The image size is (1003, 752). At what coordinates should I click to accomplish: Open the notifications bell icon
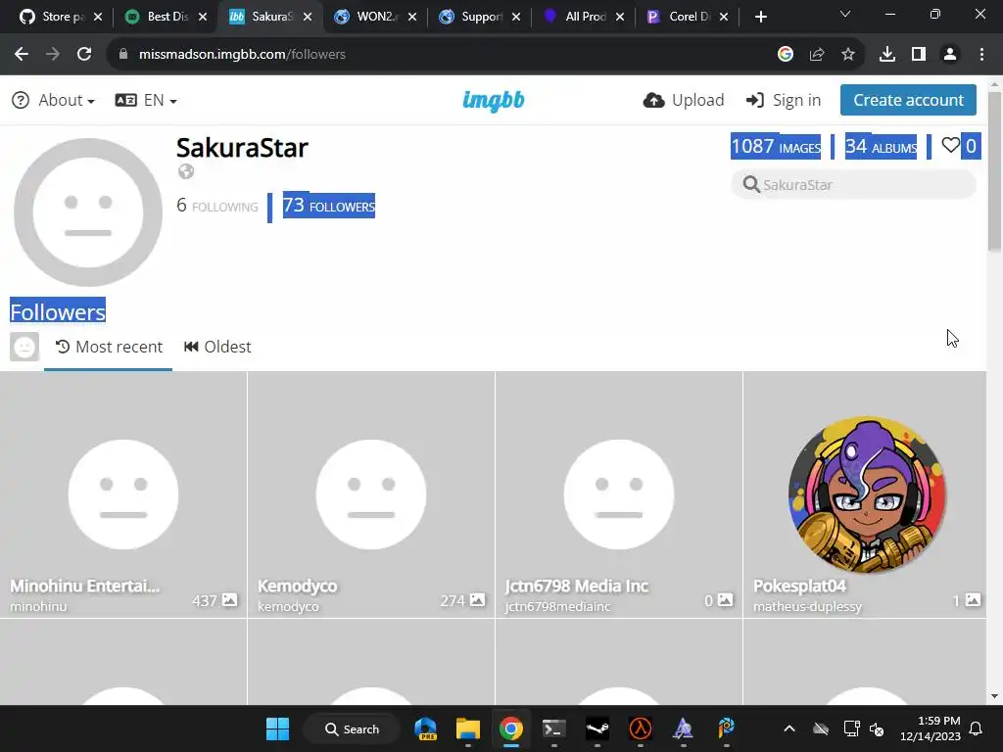coord(977,728)
